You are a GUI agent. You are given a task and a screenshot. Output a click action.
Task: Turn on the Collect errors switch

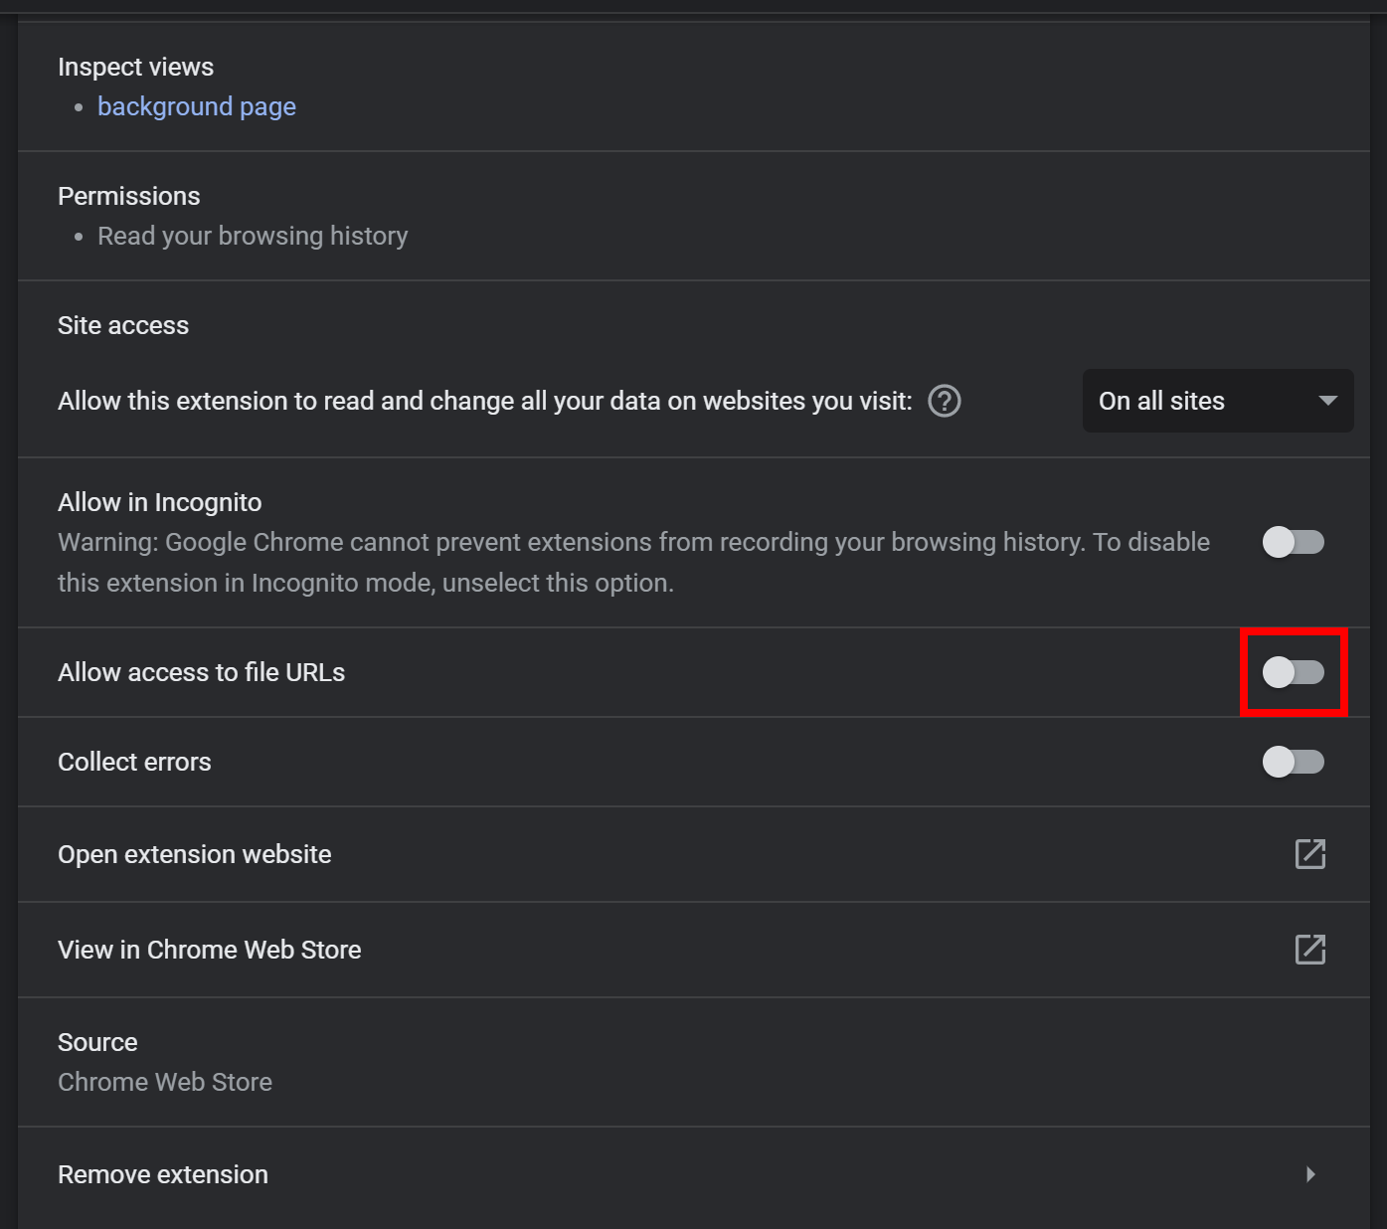click(x=1293, y=762)
